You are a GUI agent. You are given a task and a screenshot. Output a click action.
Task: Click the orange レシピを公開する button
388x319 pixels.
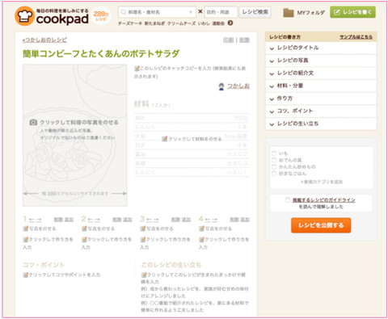click(321, 225)
